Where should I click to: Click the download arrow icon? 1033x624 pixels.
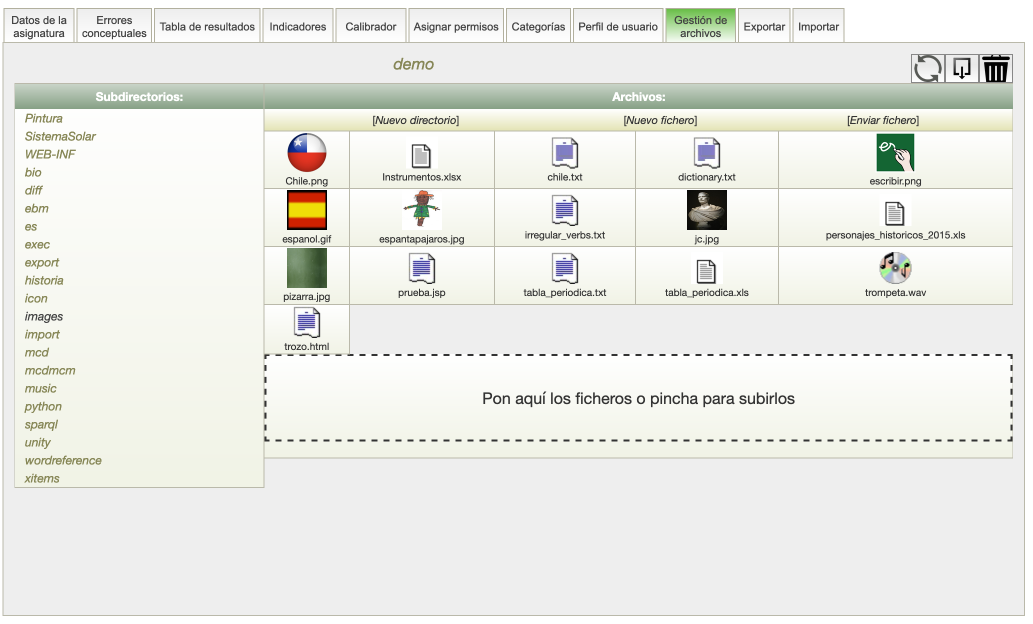pyautogui.click(x=961, y=68)
